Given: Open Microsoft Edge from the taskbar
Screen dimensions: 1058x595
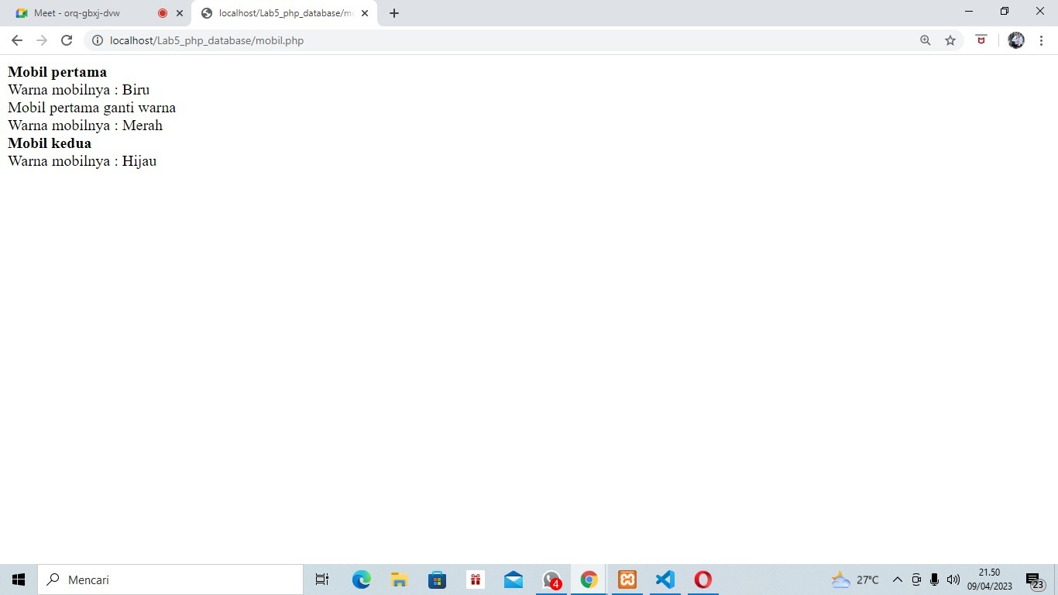Looking at the screenshot, I should (x=361, y=580).
